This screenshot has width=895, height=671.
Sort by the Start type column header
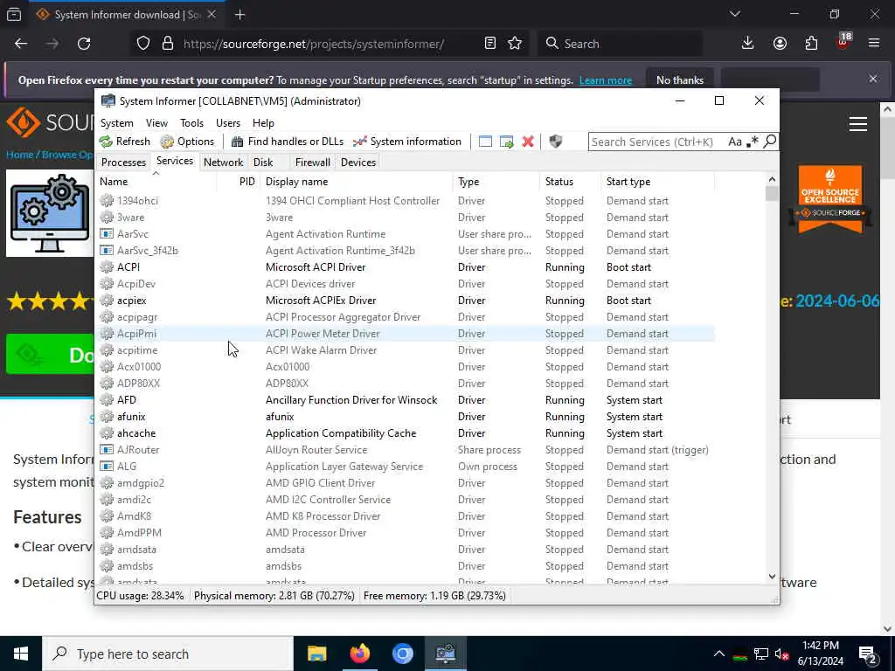coord(657,182)
